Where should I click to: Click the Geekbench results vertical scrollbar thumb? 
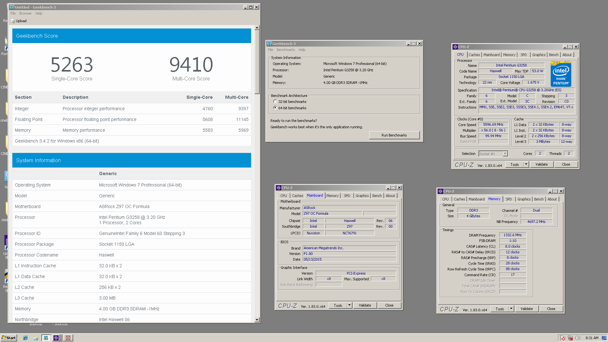tap(257, 62)
